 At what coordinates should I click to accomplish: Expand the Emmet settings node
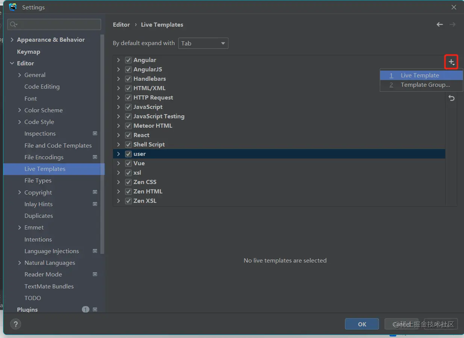(20, 228)
